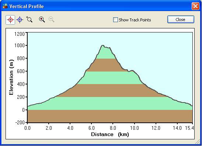Image resolution: width=202 pixels, height=146 pixels.
Task: Click the summit of the elevation profile
Action: click(103, 45)
